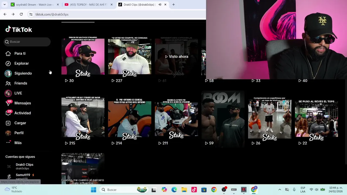Open the weather widget 15°C Nublado
Viewport: 347px width, 195px height.
coord(13,190)
